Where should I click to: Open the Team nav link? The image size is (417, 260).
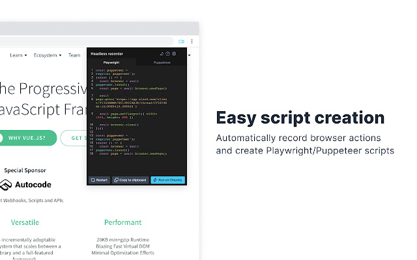(x=74, y=55)
